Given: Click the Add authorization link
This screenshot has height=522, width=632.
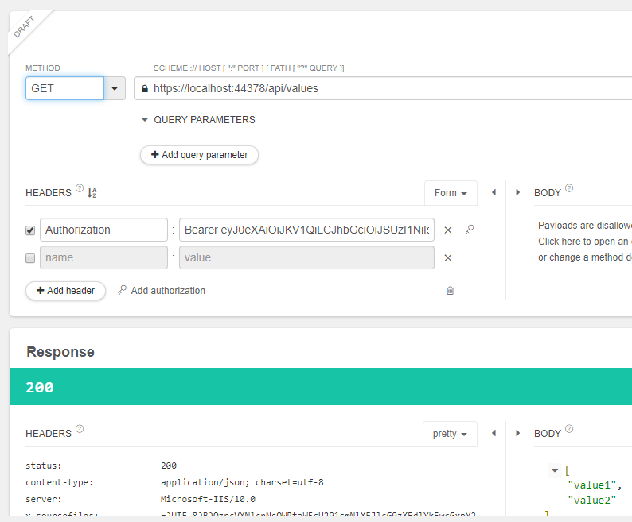Looking at the screenshot, I should click(x=162, y=291).
